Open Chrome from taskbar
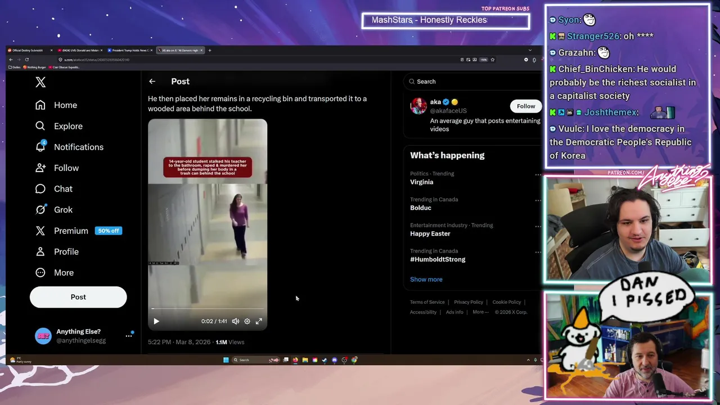720x405 pixels. tap(354, 360)
